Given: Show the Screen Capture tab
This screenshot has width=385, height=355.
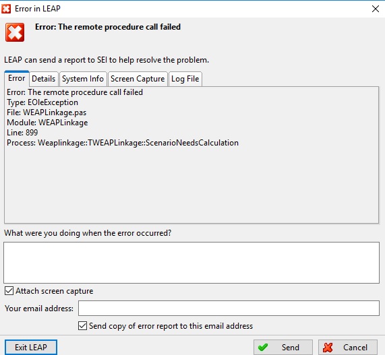Looking at the screenshot, I should [138, 79].
